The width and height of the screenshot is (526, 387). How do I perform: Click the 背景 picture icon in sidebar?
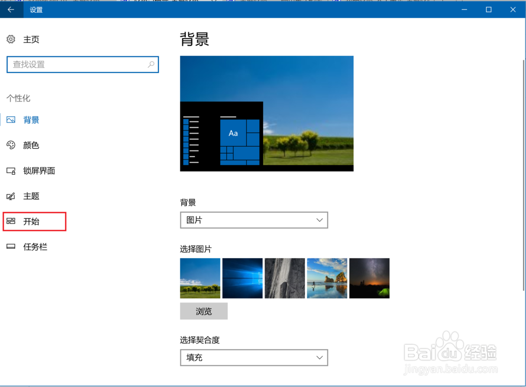[x=11, y=119]
